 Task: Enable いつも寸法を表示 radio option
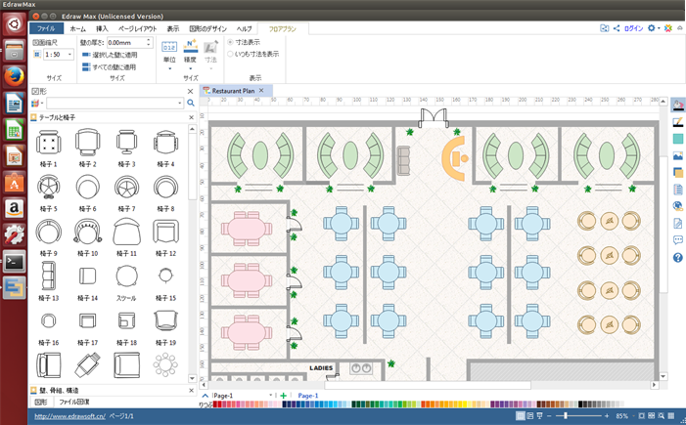tap(231, 54)
